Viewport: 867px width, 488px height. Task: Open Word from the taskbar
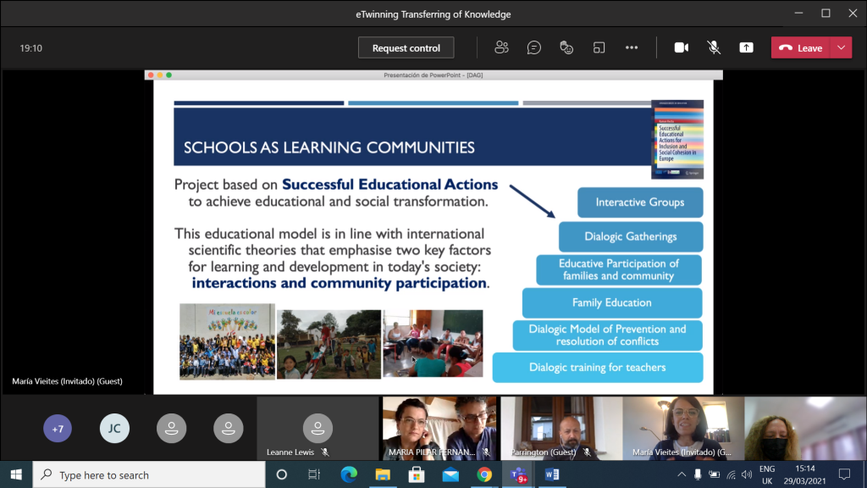[552, 474]
